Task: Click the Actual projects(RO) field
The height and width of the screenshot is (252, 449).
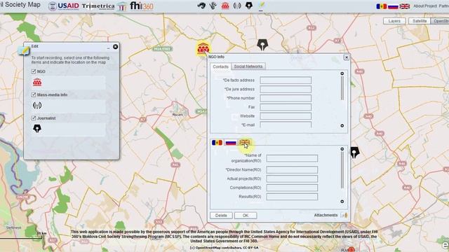Action: coord(292,178)
